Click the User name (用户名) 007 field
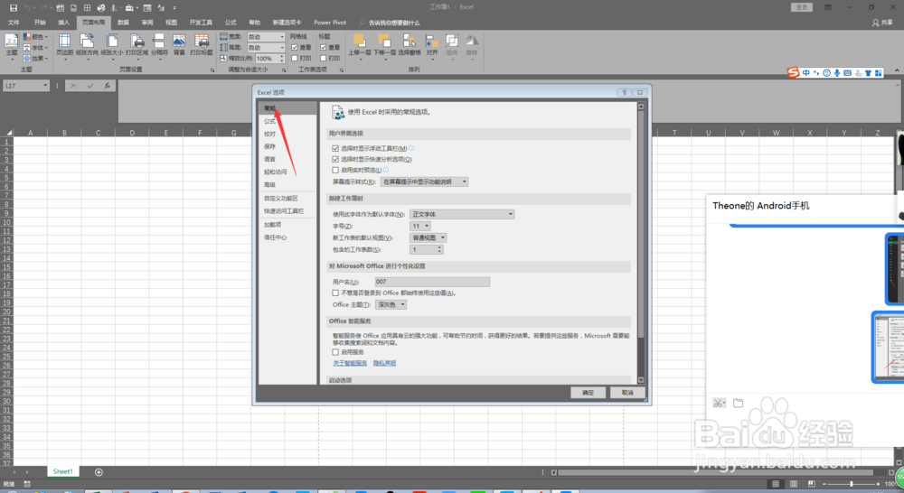Image resolution: width=904 pixels, height=493 pixels. pos(432,282)
